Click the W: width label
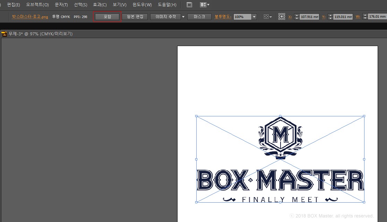This screenshot has height=222, width=387. tap(358, 17)
